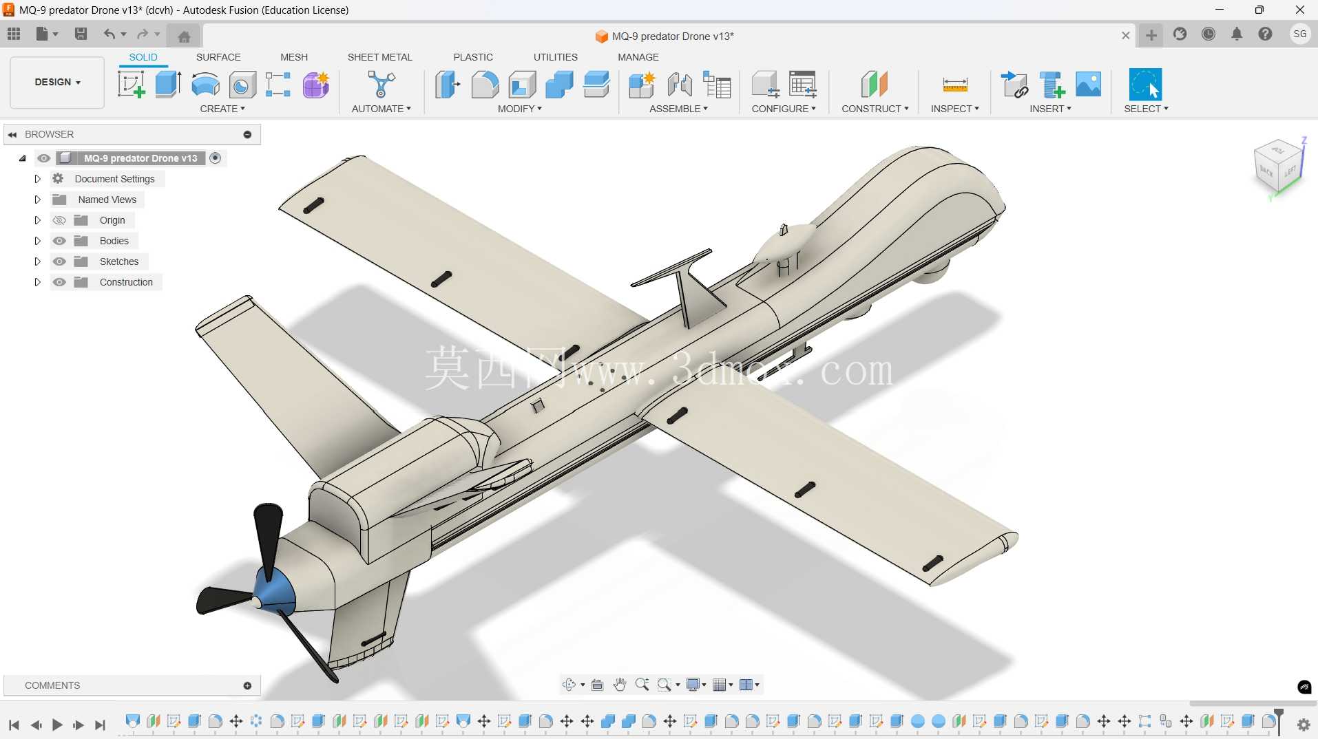The image size is (1318, 739).
Task: Jump to the timeline beginning
Action: (14, 725)
